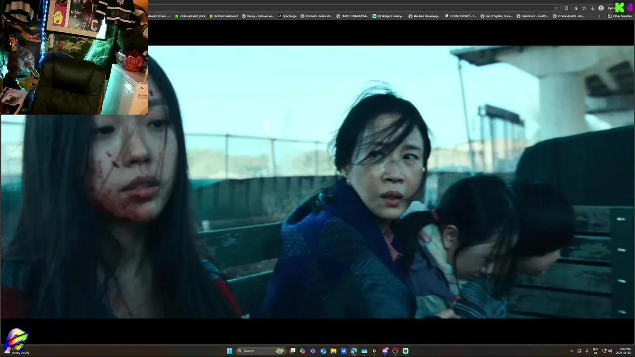Open Outlook from the taskbar

pos(323,351)
